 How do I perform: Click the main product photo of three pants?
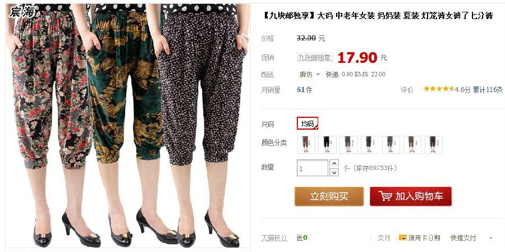(128, 126)
